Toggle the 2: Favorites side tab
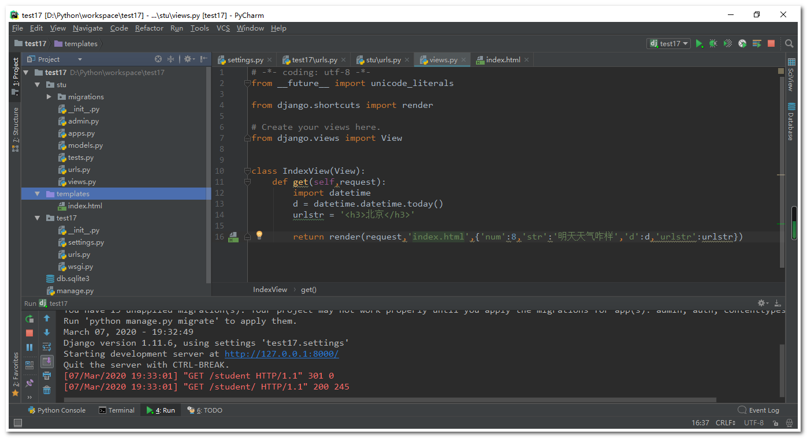The width and height of the screenshot is (807, 438). [16, 375]
